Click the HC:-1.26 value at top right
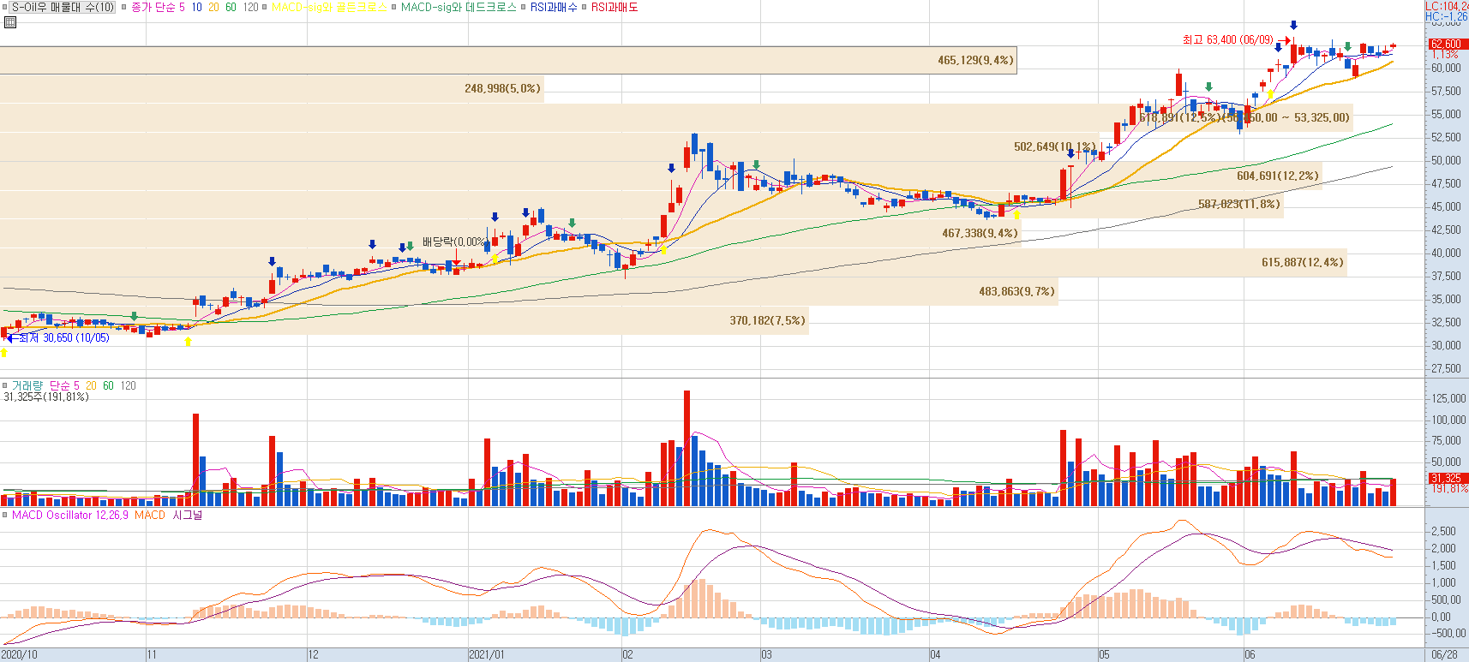The image size is (1469, 662). [1447, 16]
